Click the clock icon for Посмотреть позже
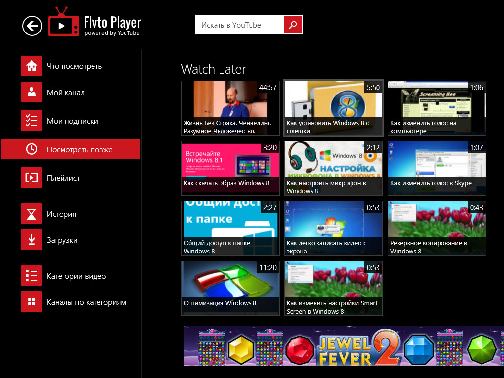 31,149
